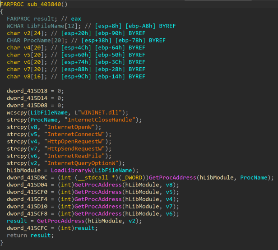The height and width of the screenshot is (250, 278).
Task: Select dword_415CF8 assignment target
Action: pos(27,214)
